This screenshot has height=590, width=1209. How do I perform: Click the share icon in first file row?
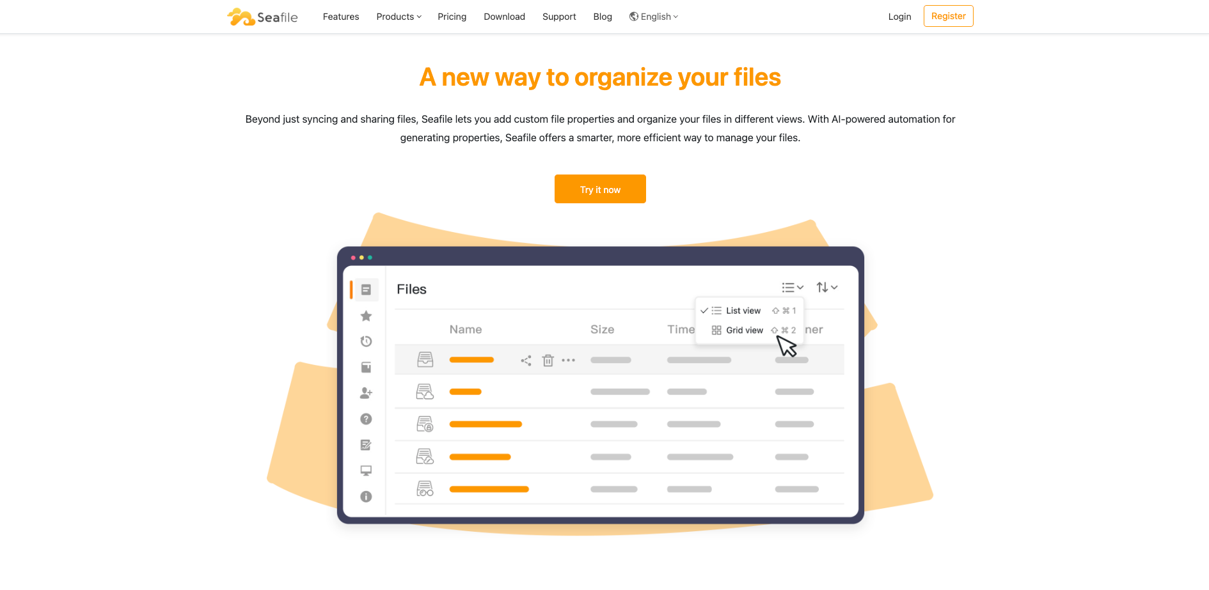(526, 361)
